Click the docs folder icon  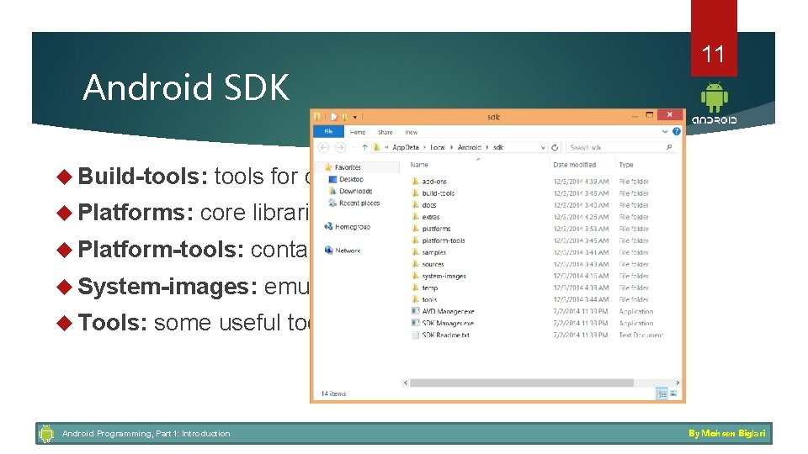pyautogui.click(x=415, y=205)
